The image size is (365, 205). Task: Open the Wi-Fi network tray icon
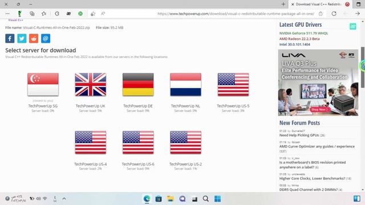[45, 199]
